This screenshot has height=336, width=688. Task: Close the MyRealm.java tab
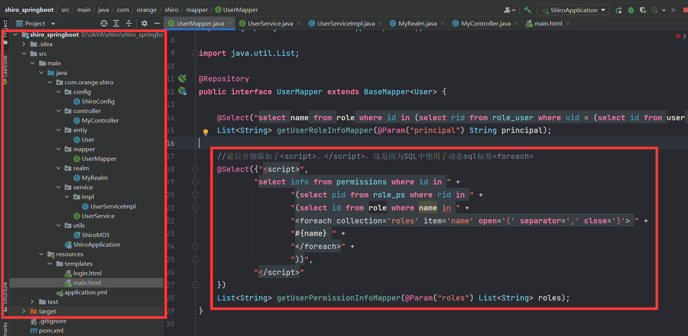click(443, 24)
